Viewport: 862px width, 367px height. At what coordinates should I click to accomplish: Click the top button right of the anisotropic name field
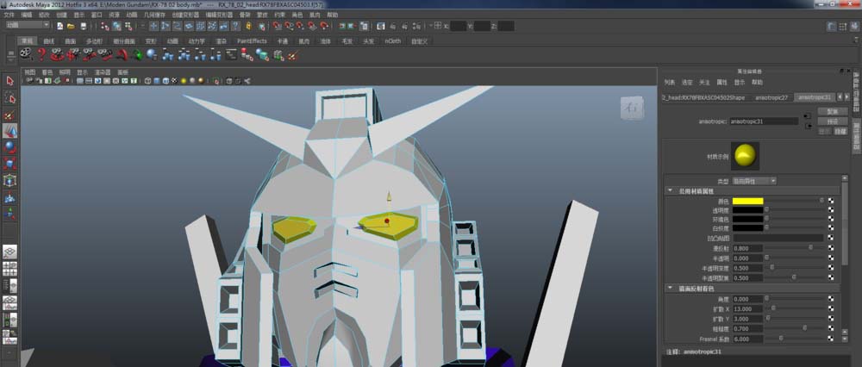tap(833, 111)
